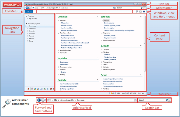
Task: Expand the Tax 1099 reports group
Action: pyautogui.click(x=102, y=50)
